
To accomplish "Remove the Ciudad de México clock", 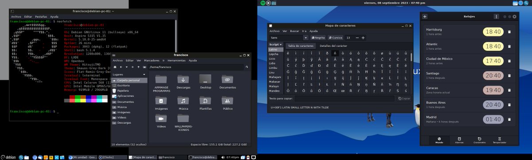I will coord(509,61).
